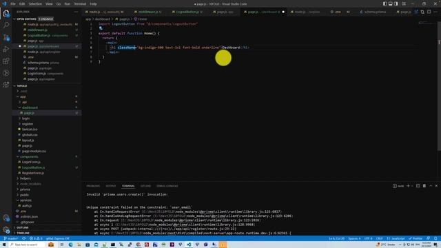441x248 pixels.
Task: Open the File menu
Action: tap(13, 4)
